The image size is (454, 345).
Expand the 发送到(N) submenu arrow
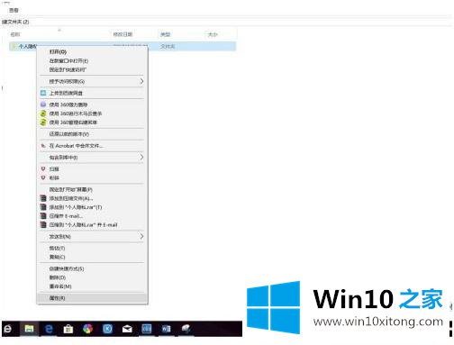141,236
